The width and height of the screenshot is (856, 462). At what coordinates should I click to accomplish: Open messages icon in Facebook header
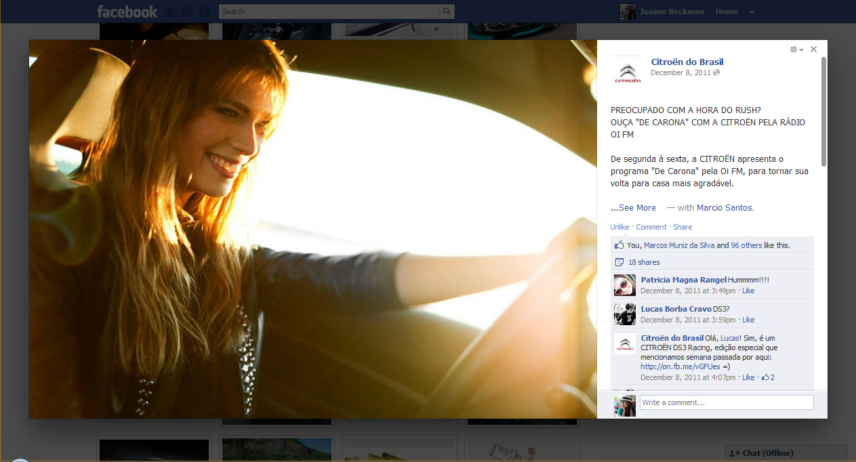(x=187, y=12)
